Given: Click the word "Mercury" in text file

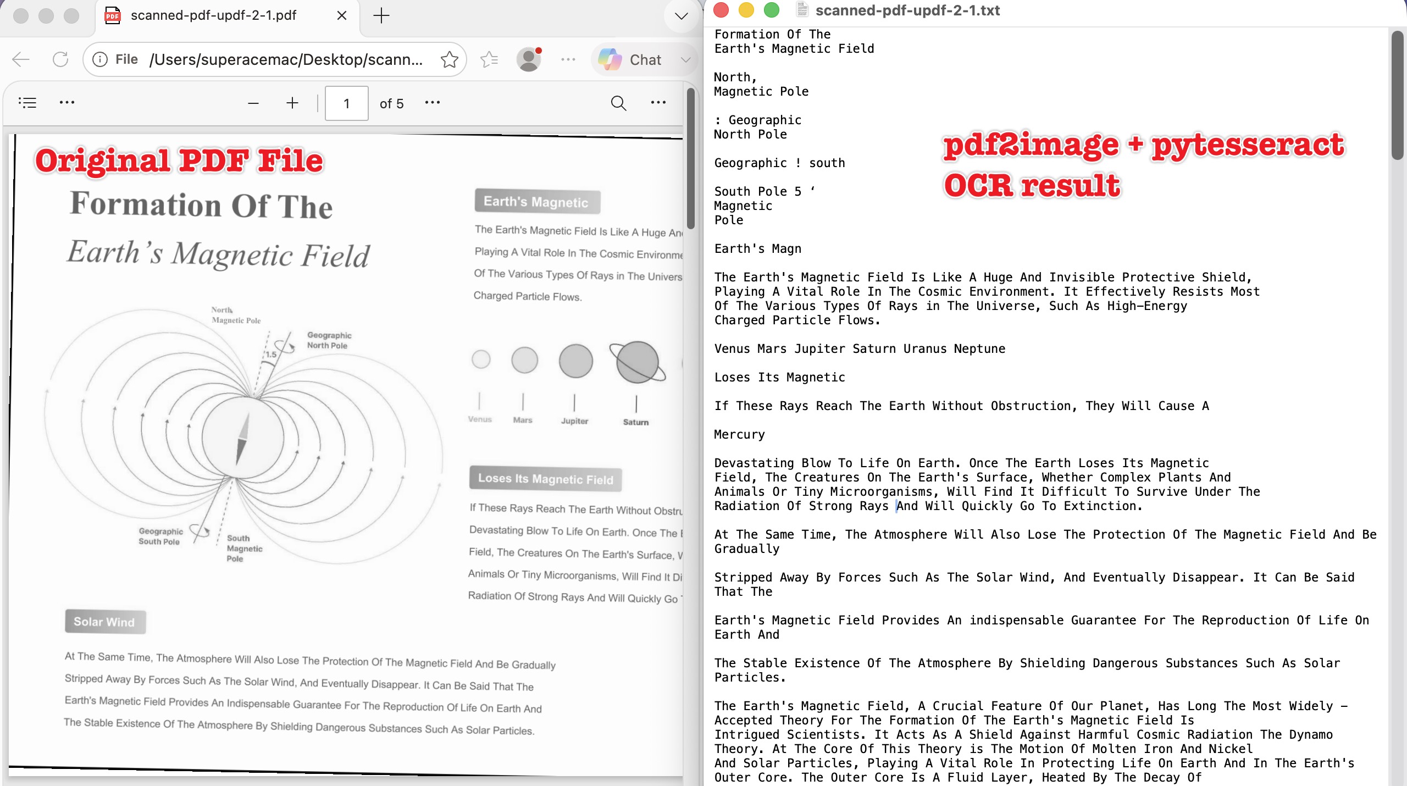Looking at the screenshot, I should click(x=739, y=435).
